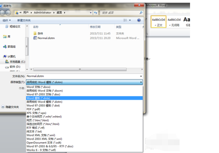Open the file name dropdown arrow
Viewport: 219px width, 153px height.
pyautogui.click(x=141, y=76)
